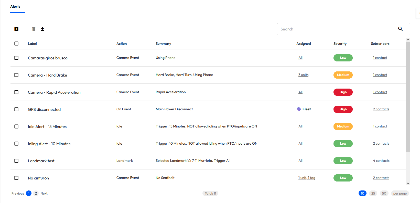Click the add new alert plus icon
The height and width of the screenshot is (203, 420).
[x=16, y=29]
